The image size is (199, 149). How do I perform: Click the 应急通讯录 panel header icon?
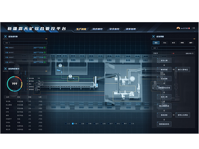tap(5, 37)
